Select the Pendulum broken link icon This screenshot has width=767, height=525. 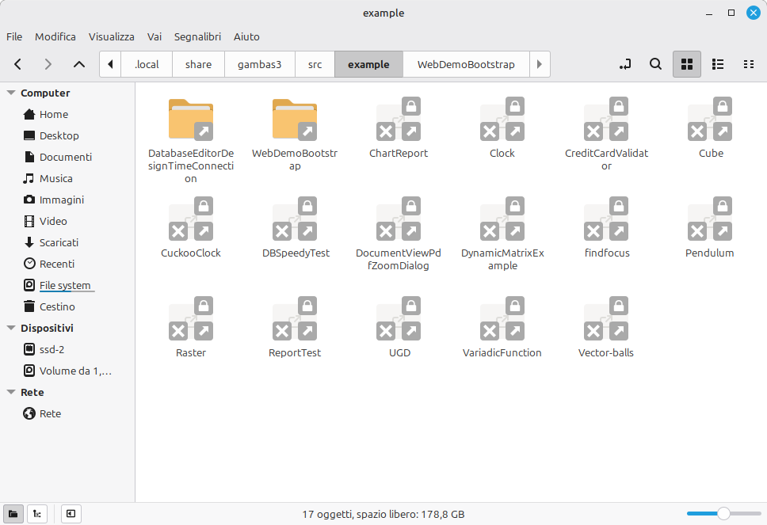coord(709,220)
